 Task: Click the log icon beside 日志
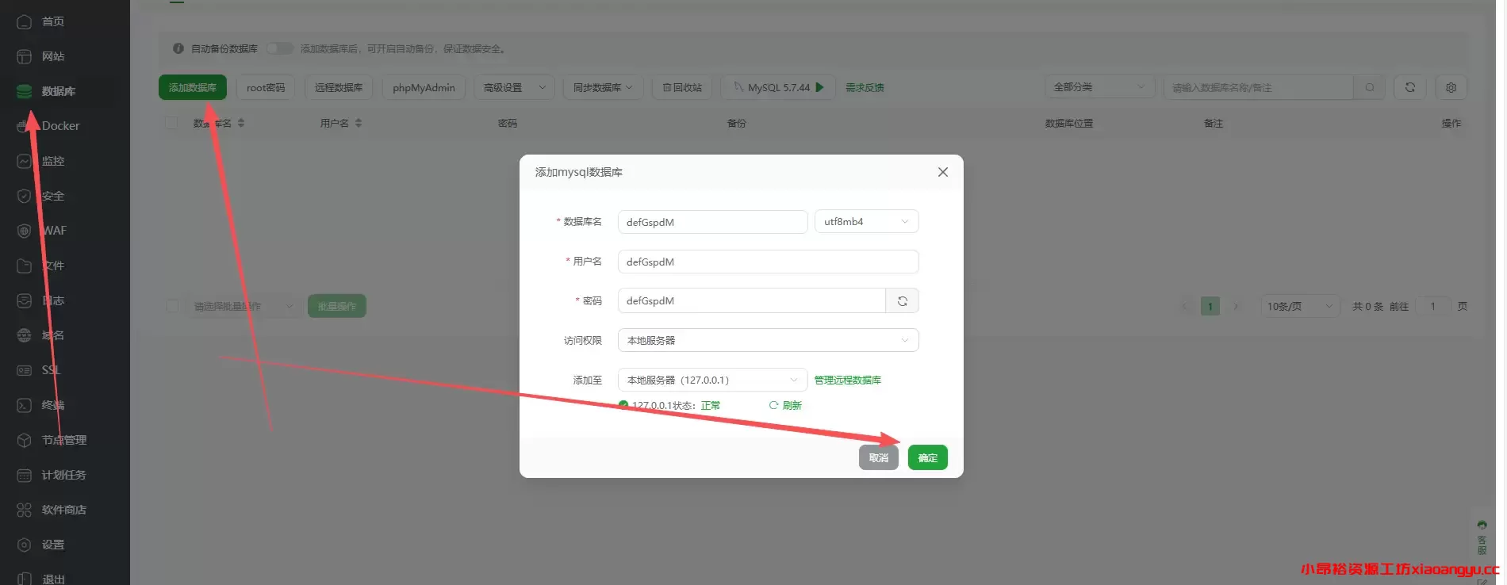click(x=25, y=300)
